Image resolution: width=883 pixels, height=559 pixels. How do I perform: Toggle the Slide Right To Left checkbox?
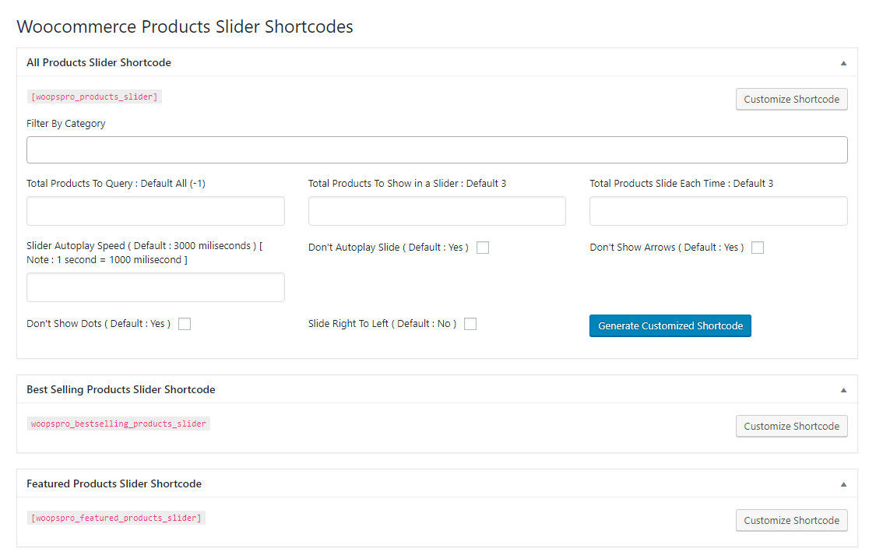click(x=470, y=324)
